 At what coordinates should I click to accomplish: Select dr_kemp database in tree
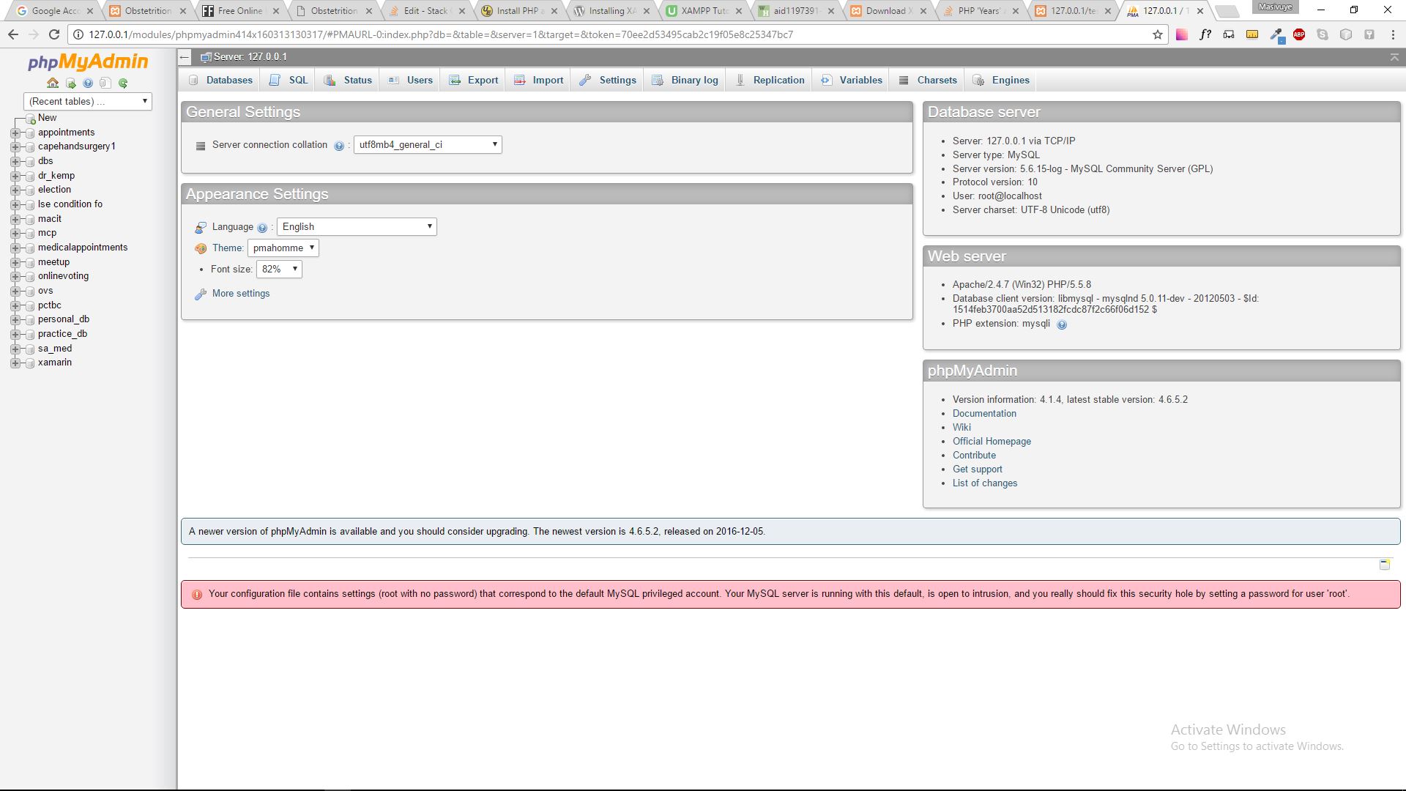(x=56, y=176)
